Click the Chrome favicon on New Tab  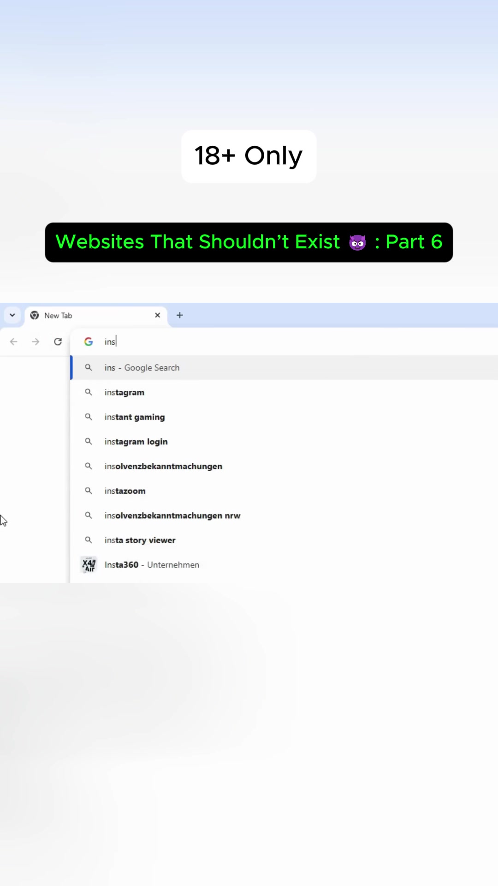tap(35, 315)
